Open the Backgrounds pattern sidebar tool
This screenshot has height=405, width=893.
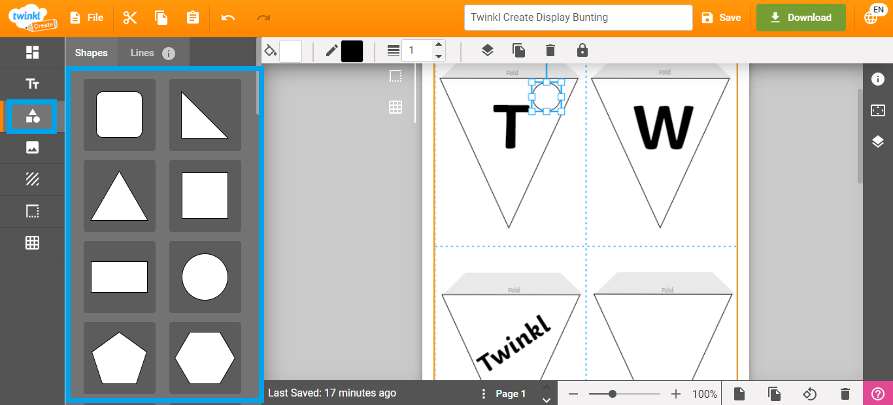(x=32, y=179)
